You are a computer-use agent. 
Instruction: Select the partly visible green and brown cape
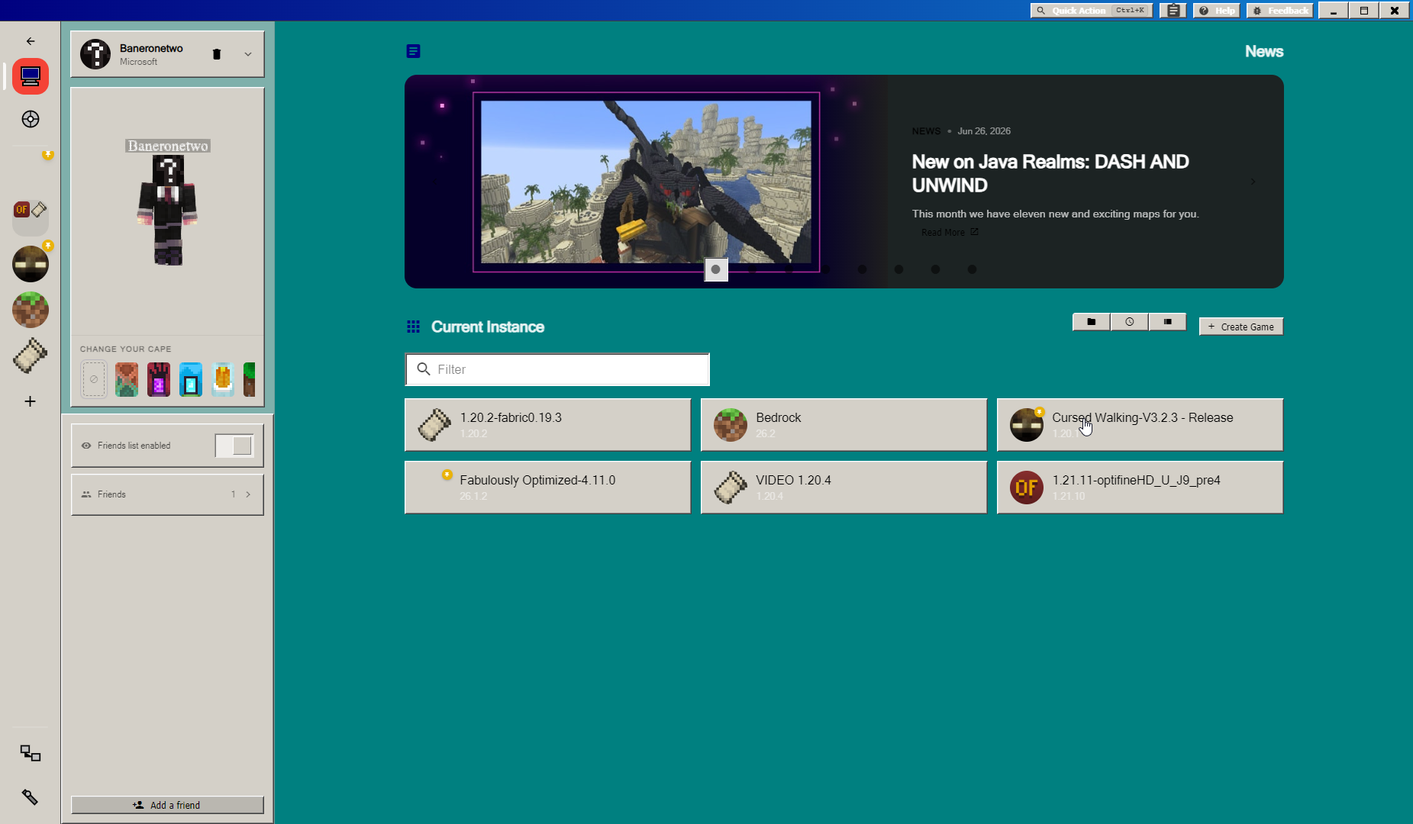pos(249,379)
